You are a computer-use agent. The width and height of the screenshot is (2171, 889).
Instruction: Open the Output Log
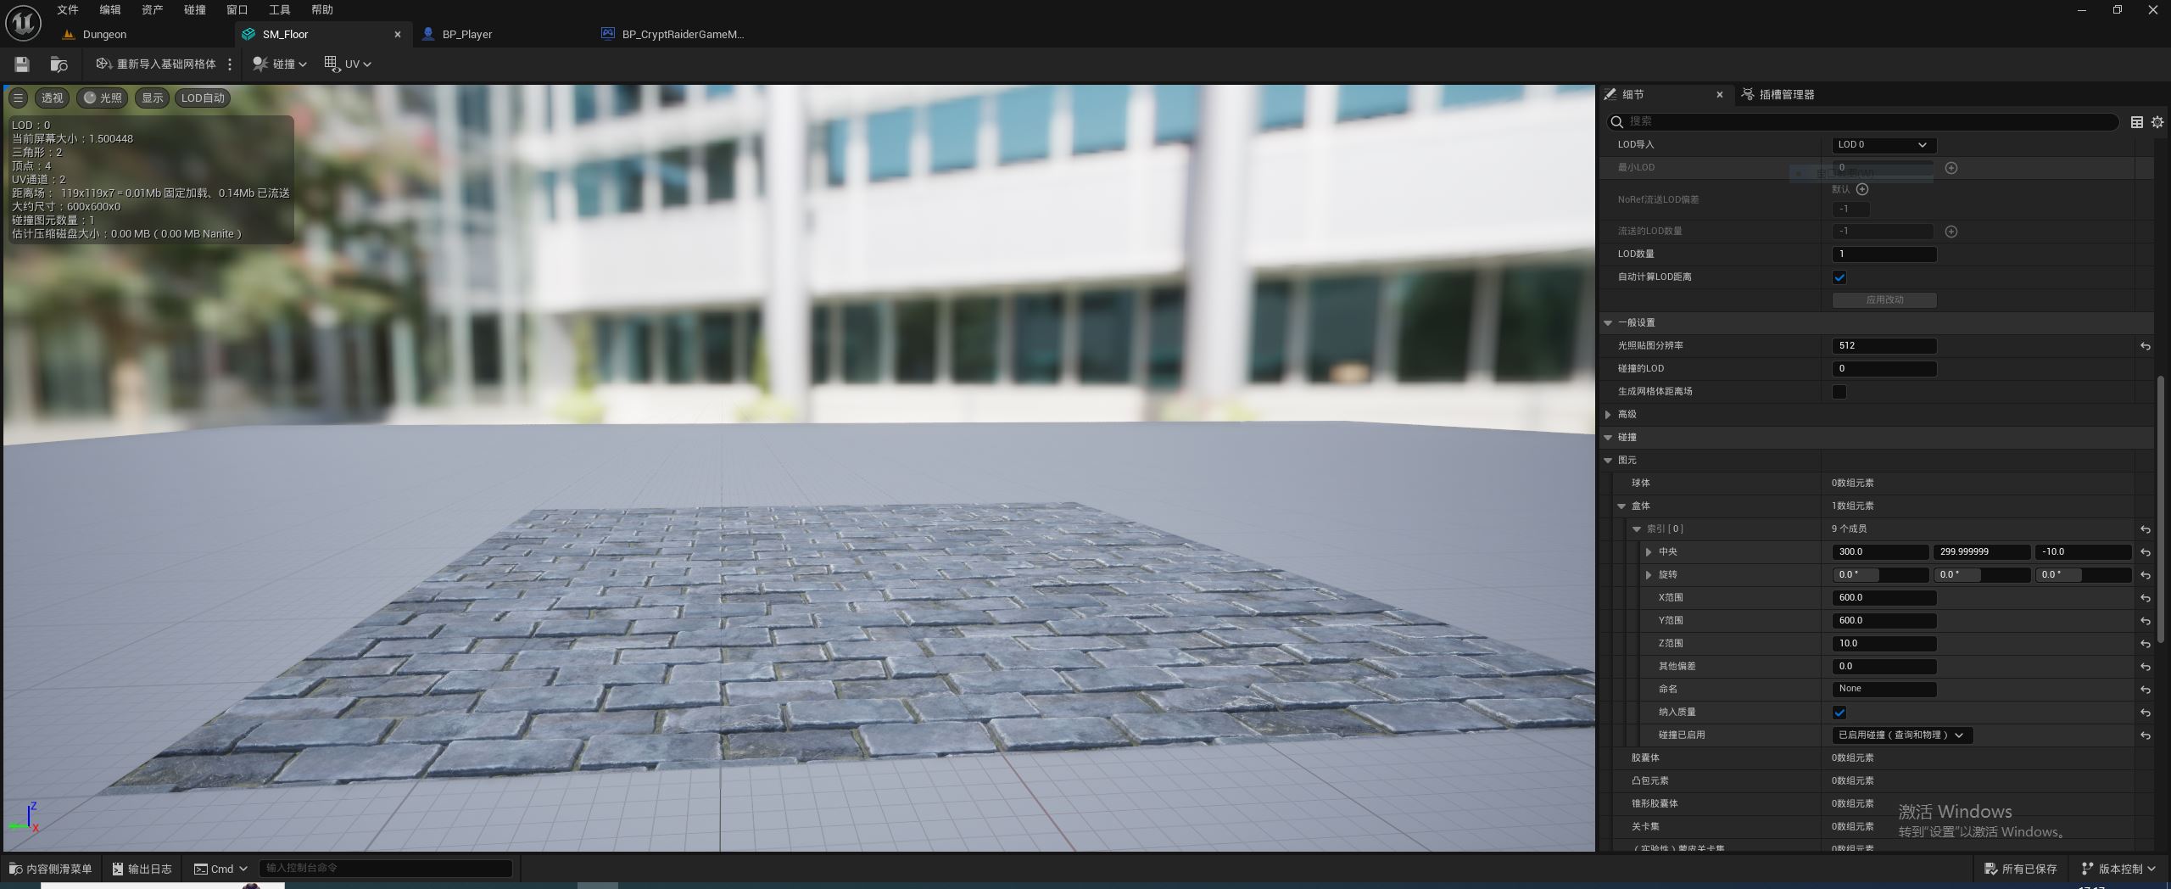pyautogui.click(x=142, y=869)
